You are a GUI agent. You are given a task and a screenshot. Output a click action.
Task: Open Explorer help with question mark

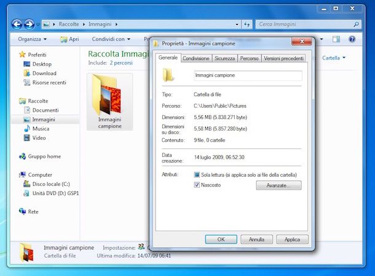coord(352,39)
